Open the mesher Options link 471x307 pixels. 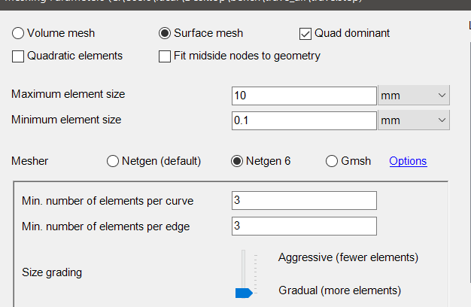(408, 161)
